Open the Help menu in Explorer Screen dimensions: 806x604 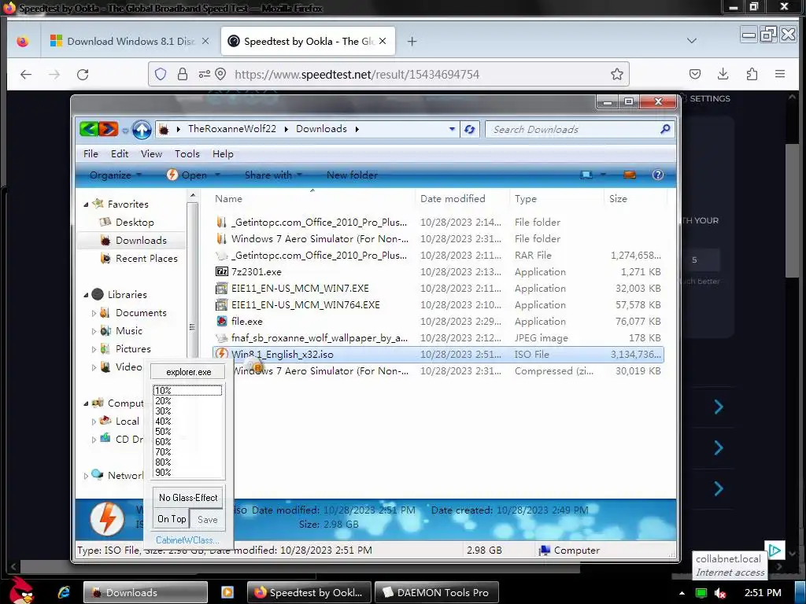pos(223,153)
